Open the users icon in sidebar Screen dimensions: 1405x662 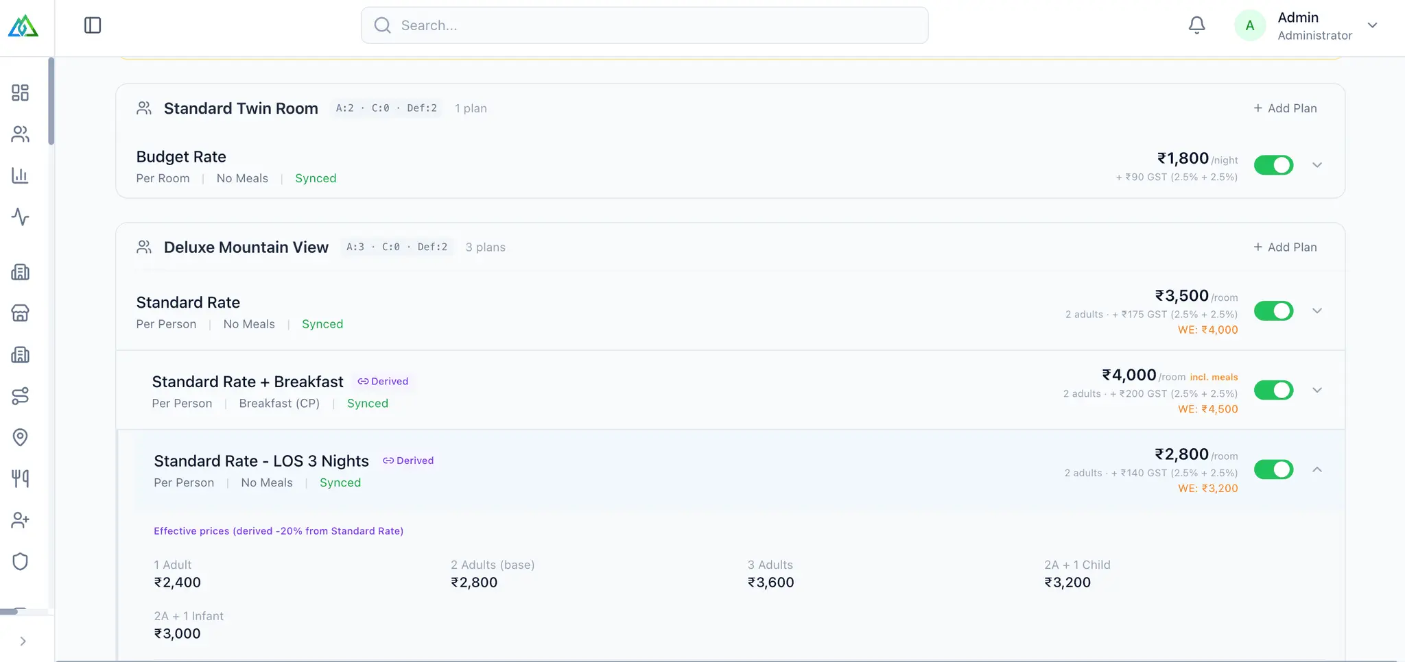point(21,134)
